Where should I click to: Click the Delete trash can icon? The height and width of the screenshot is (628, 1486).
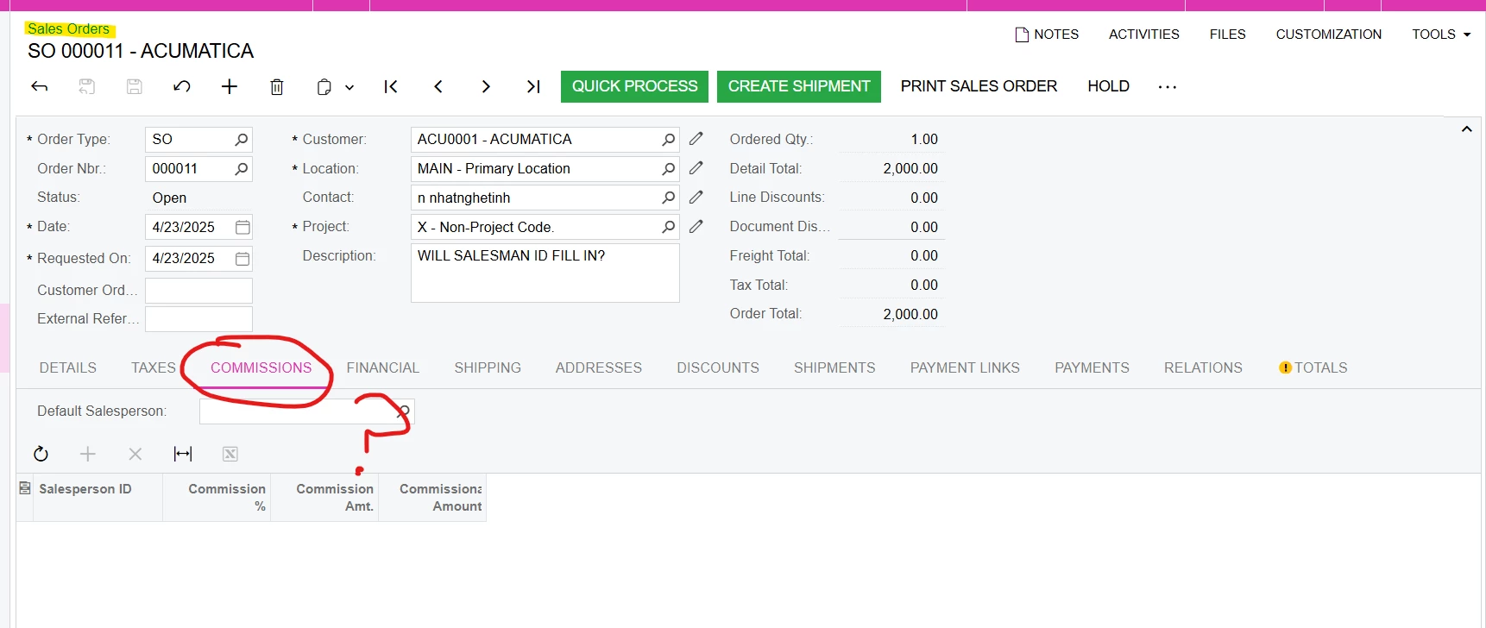(x=277, y=86)
